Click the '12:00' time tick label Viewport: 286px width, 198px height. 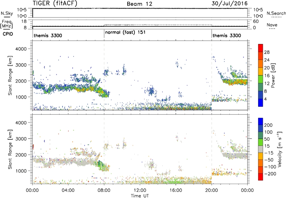pyautogui.click(x=140, y=190)
